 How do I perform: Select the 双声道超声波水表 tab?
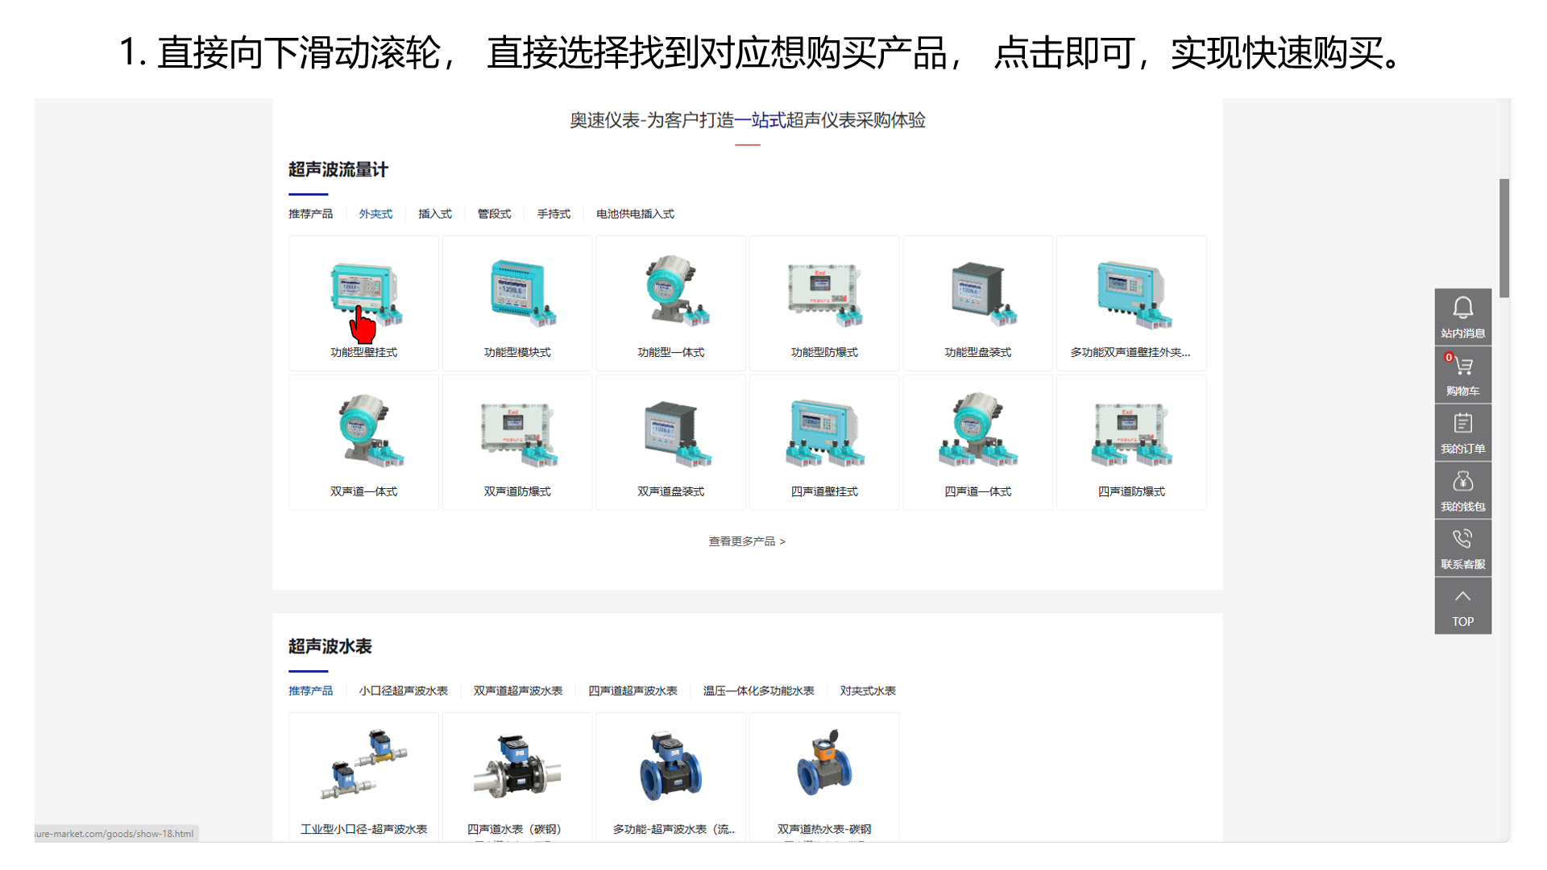click(518, 691)
